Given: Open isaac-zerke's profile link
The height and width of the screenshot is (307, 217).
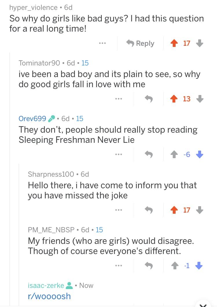Looking at the screenshot, I should tap(46, 285).
